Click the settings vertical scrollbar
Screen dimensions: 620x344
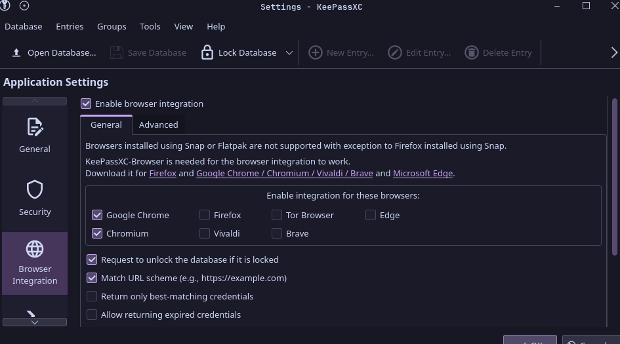615,177
